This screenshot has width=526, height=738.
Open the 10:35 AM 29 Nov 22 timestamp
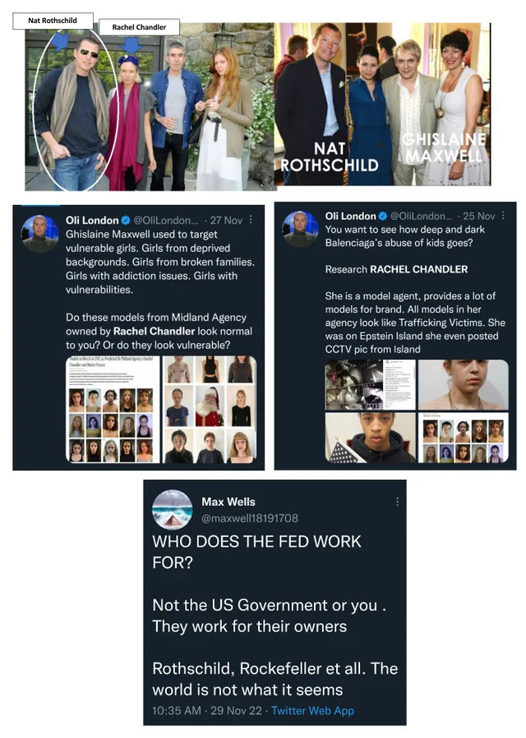[x=207, y=711]
